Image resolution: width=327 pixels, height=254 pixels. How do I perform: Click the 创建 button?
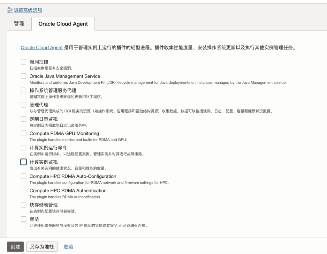coord(15,247)
